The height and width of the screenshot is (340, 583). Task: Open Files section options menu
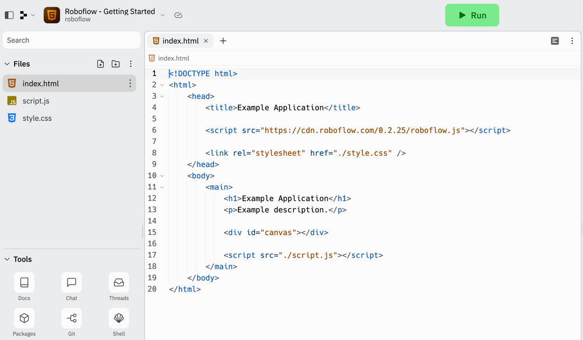click(x=131, y=64)
